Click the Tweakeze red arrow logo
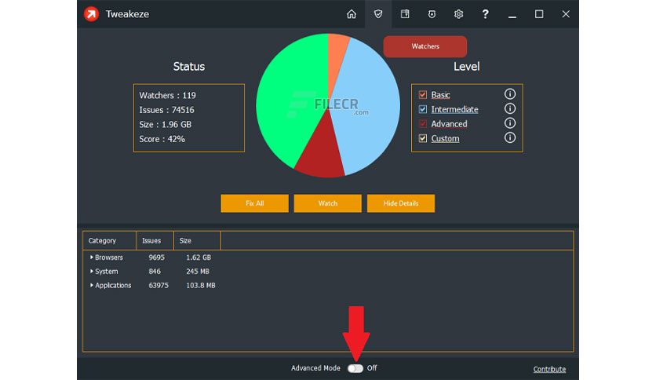Viewport: 656px width, 380px height. pyautogui.click(x=91, y=14)
